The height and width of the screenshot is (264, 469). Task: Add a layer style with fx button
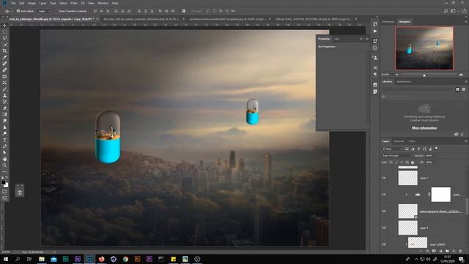click(427, 251)
